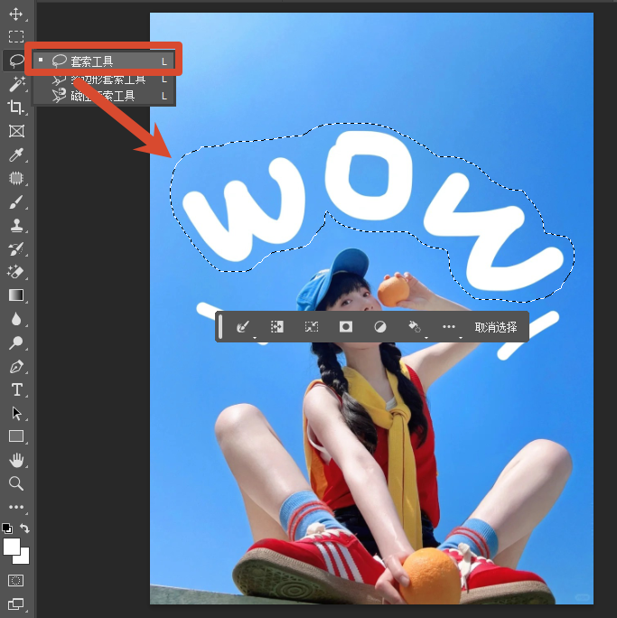
Task: Swap foreground and background colors
Action: [24, 529]
